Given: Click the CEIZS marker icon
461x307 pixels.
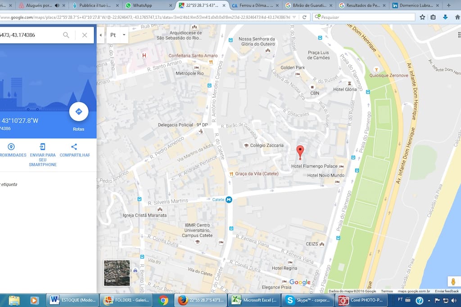Looking at the screenshot, I should tap(322, 244).
